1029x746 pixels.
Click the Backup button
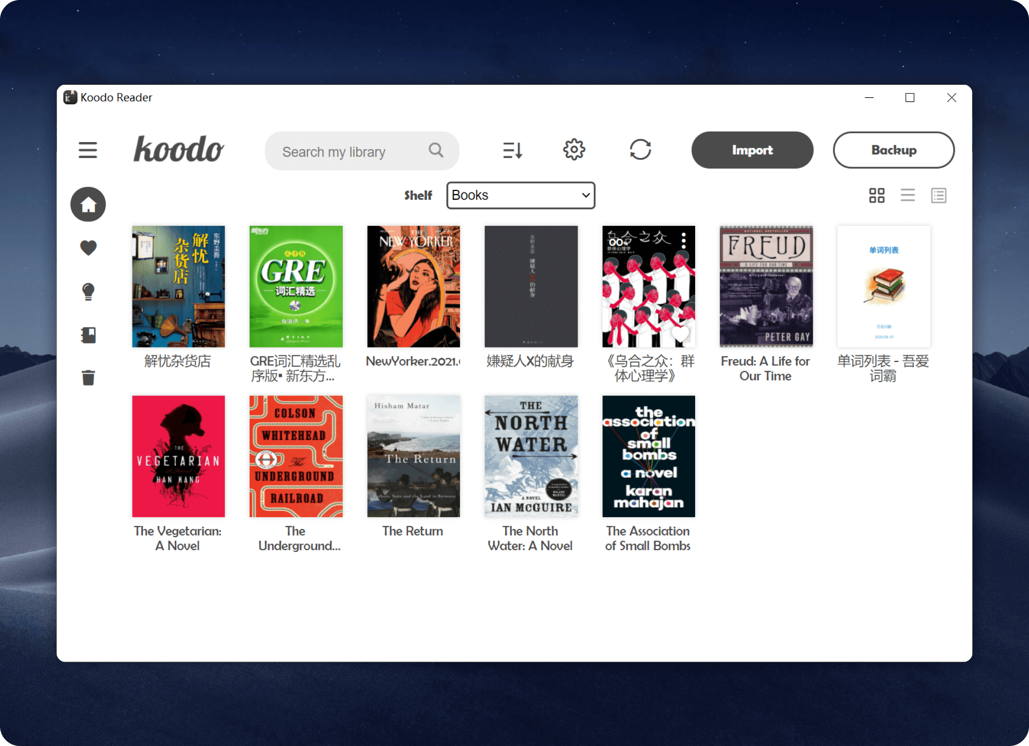tap(893, 150)
